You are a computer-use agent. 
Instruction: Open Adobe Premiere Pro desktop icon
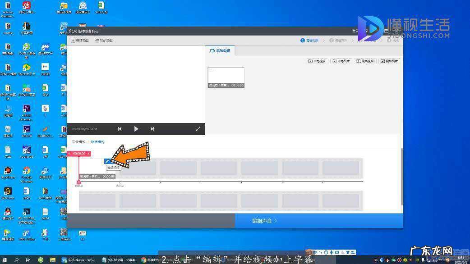pos(26,113)
